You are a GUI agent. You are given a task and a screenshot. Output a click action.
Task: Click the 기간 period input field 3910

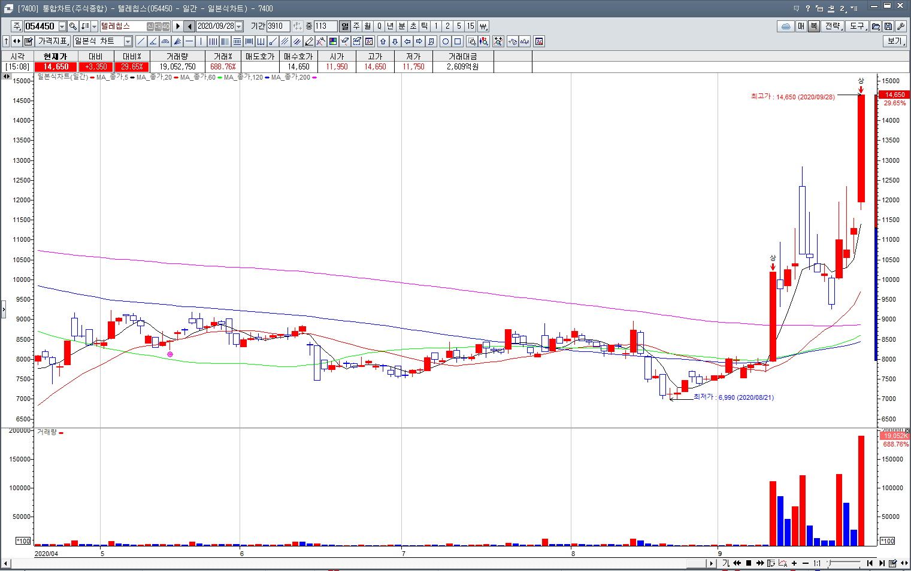pos(278,26)
